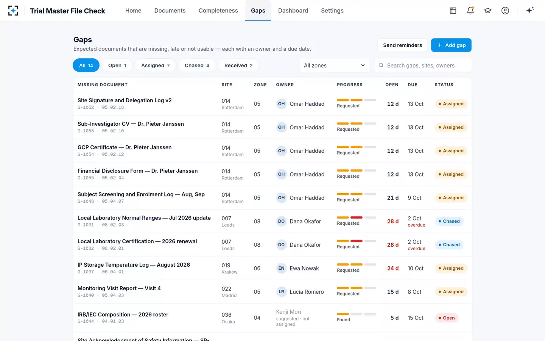Viewport: 545px width, 341px height.
Task: Go to the Dashboard tab
Action: click(x=293, y=11)
